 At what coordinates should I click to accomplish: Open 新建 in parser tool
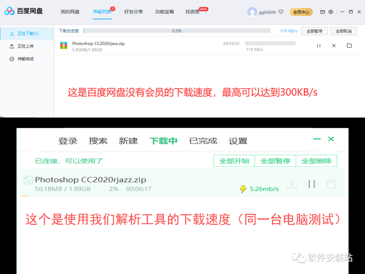coord(128,141)
